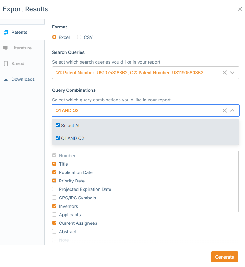Viewport: 245px width, 267px height.
Task: Click the Patents sidebar icon
Action: pyautogui.click(x=6, y=32)
